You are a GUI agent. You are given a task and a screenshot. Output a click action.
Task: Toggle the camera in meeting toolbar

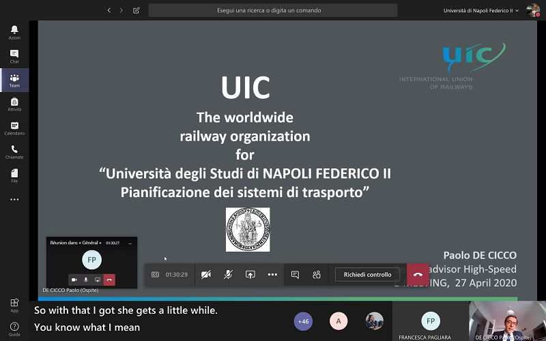click(x=206, y=275)
